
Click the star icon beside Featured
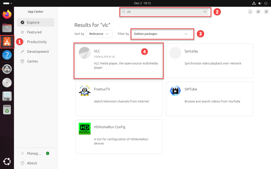[22, 32]
